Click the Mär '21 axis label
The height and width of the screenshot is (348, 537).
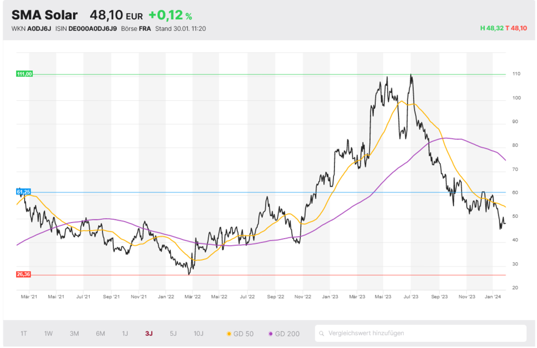point(29,297)
